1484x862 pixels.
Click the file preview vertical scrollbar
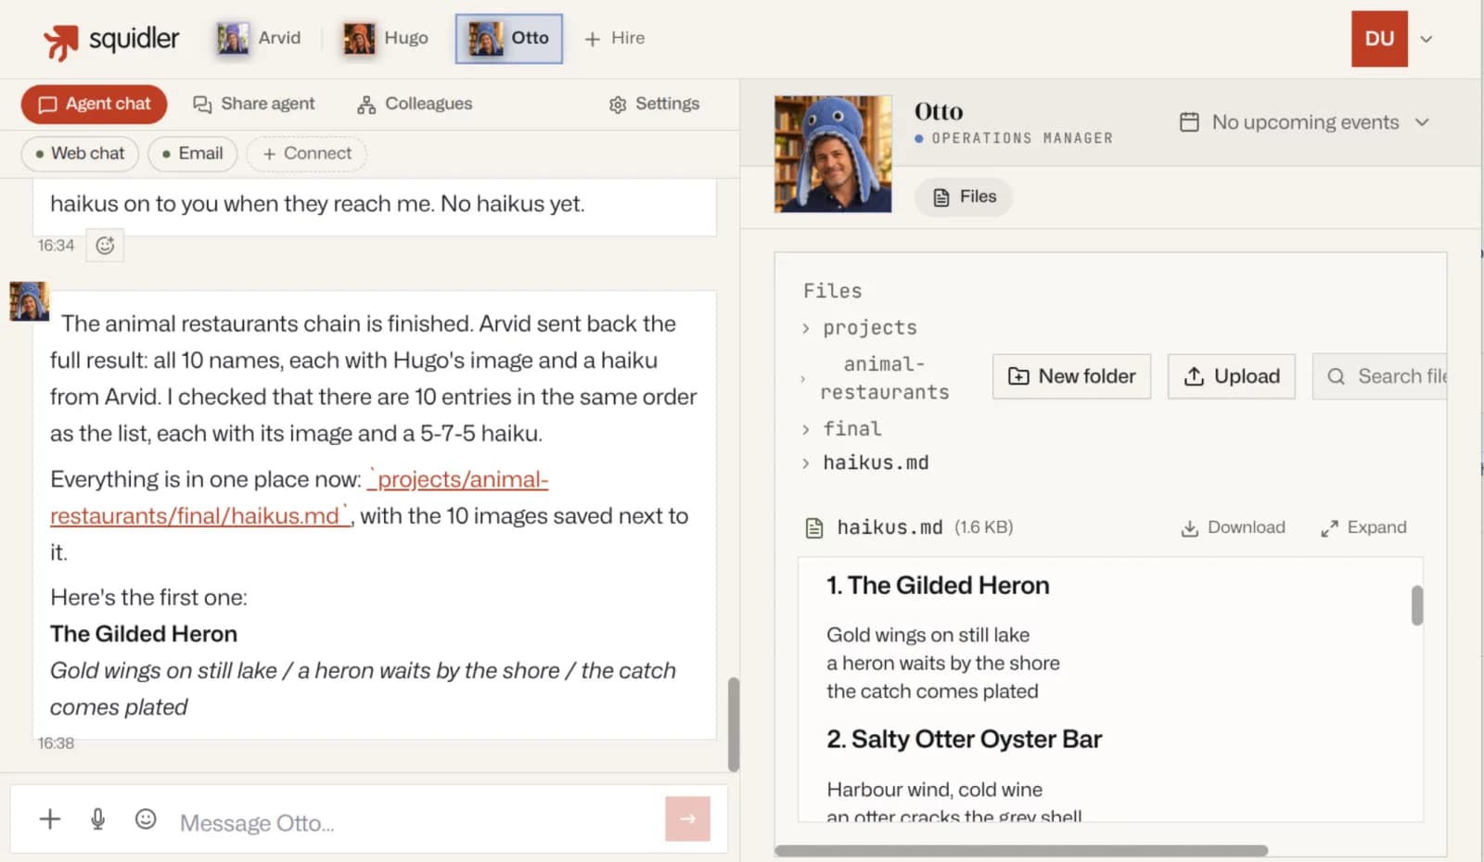(x=1416, y=605)
